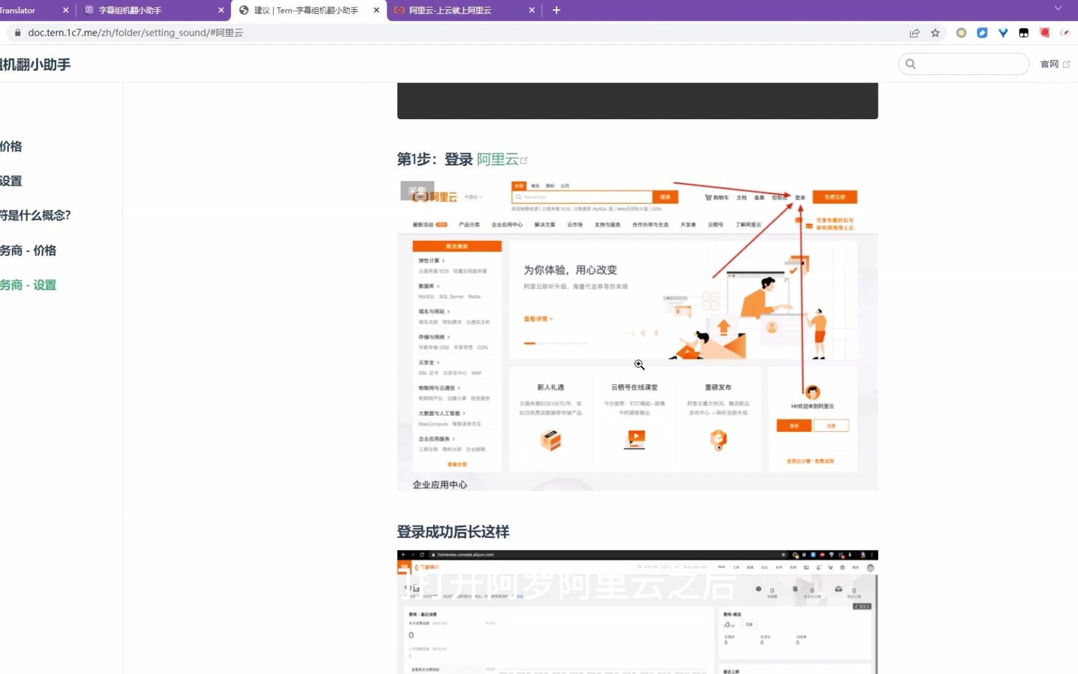Open a new browser tab with plus button
The width and height of the screenshot is (1078, 674).
[556, 10]
